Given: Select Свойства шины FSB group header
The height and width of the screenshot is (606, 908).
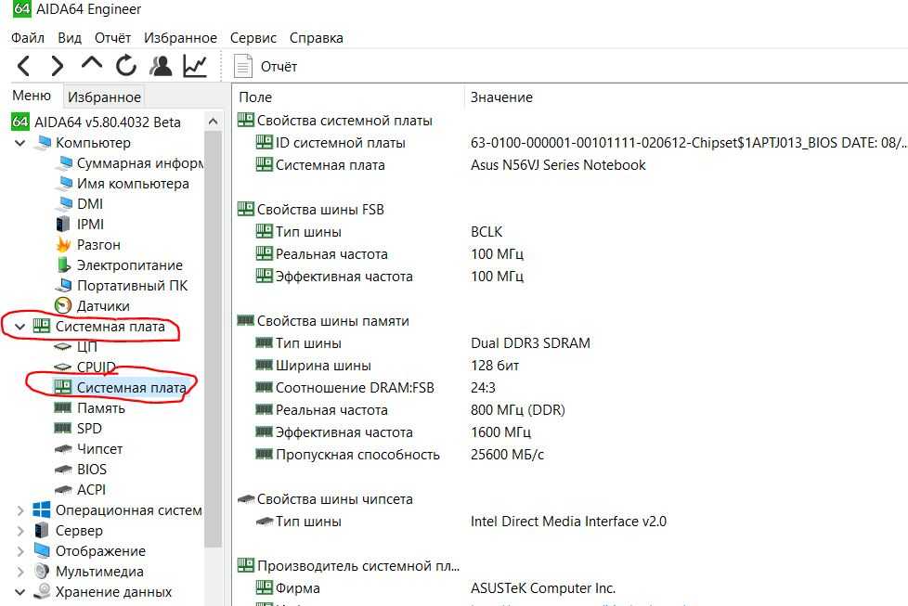Looking at the screenshot, I should (x=311, y=210).
